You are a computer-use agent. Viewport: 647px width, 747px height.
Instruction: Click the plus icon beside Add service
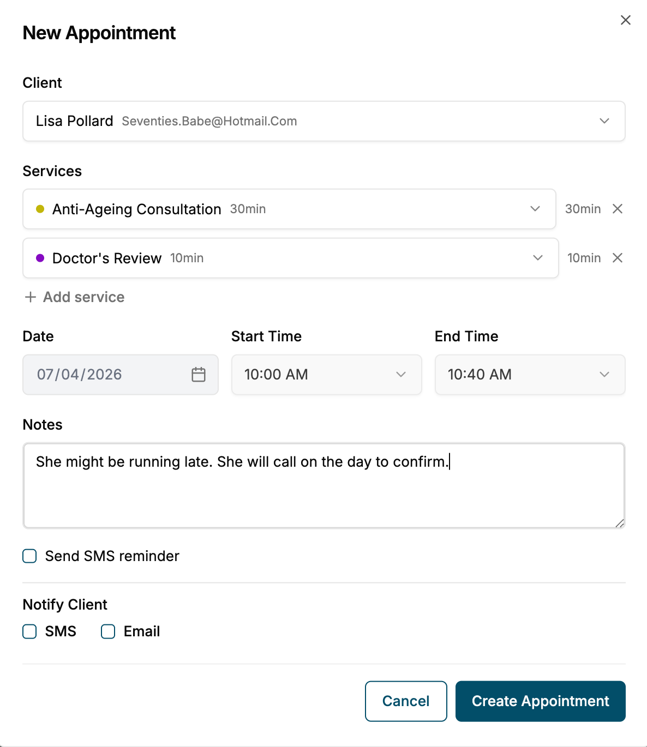pos(31,297)
